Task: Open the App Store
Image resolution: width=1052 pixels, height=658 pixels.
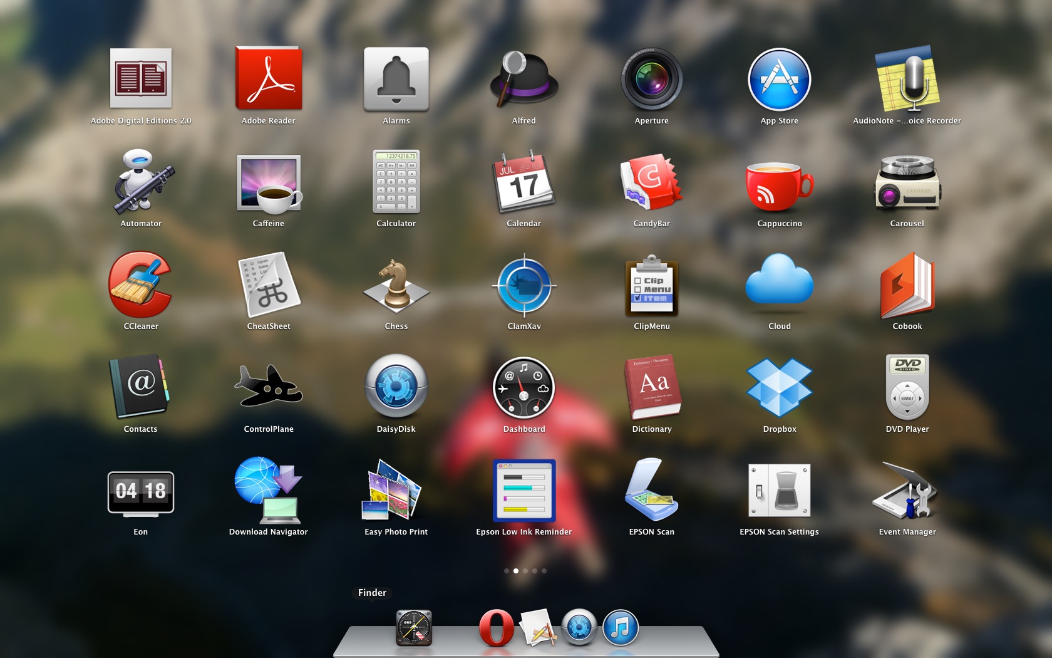Action: 780,79
